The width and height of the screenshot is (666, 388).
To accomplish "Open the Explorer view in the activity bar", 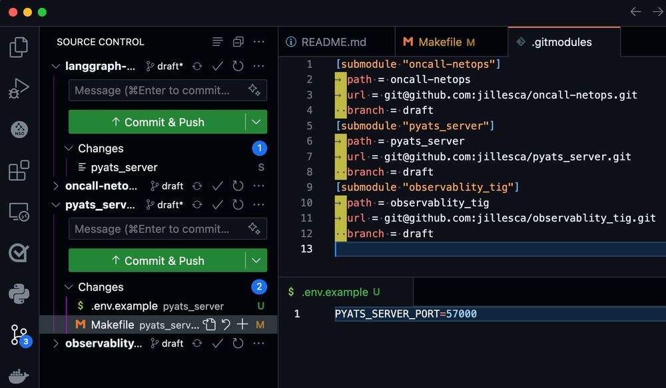I will [19, 47].
